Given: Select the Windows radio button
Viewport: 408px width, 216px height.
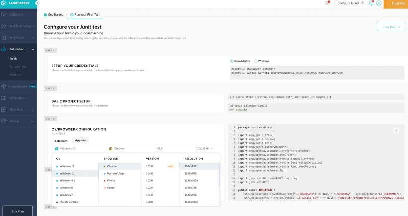Looking at the screenshot, I should [x=255, y=61].
